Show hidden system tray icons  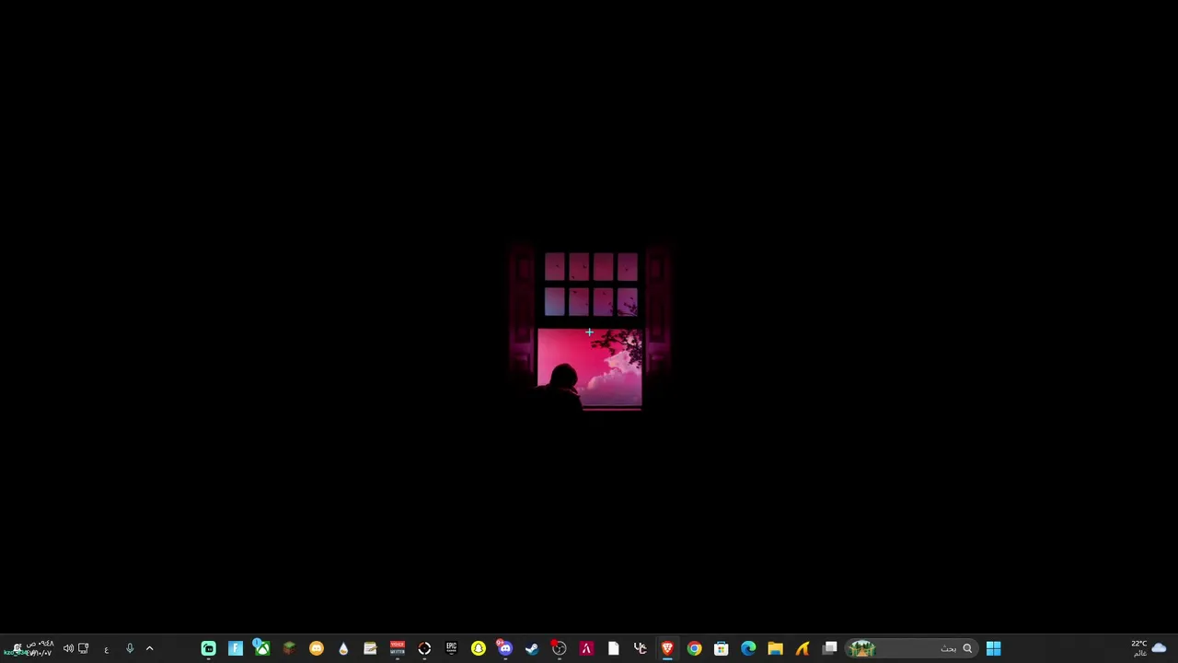(149, 648)
